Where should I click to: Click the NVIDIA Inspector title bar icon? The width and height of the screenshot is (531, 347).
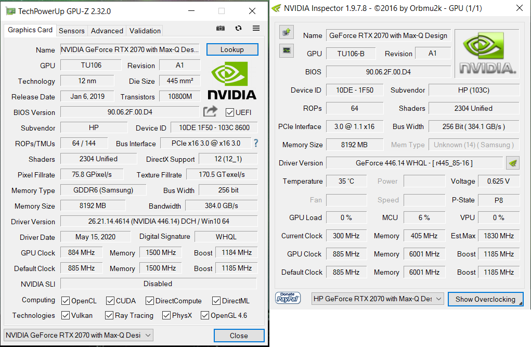click(x=276, y=8)
